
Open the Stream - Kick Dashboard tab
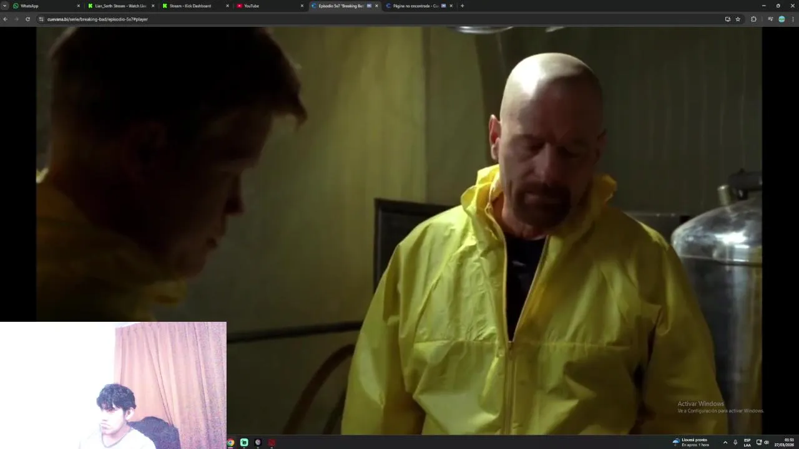tap(194, 6)
